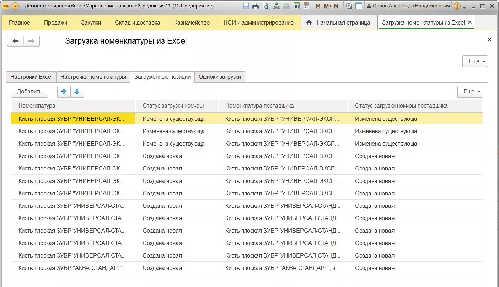499x287 pixels.
Task: Click the home icon on Начальная страница
Action: coord(309,22)
